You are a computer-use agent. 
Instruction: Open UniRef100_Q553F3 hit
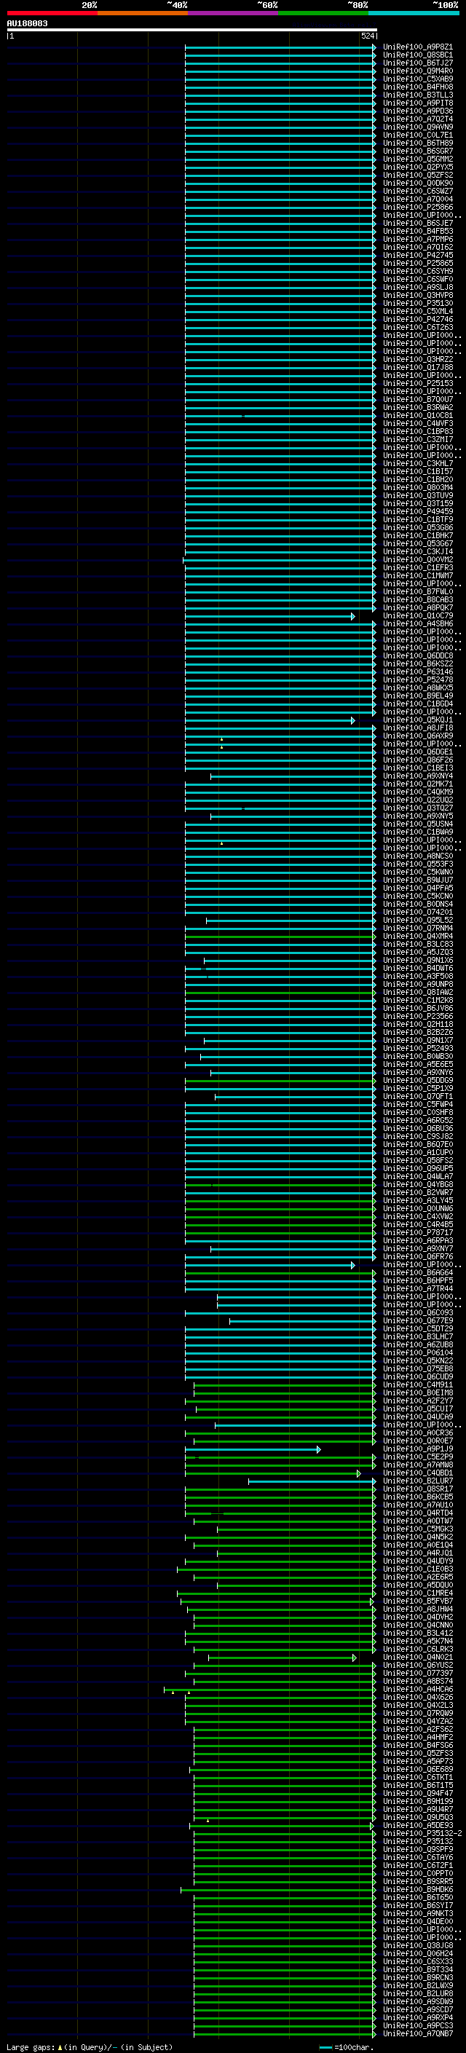tap(417, 864)
